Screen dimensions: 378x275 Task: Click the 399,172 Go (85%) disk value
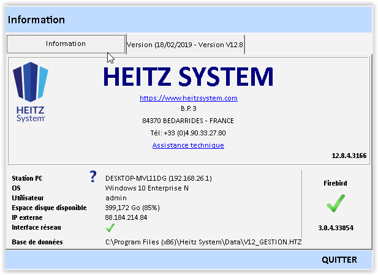coord(132,208)
